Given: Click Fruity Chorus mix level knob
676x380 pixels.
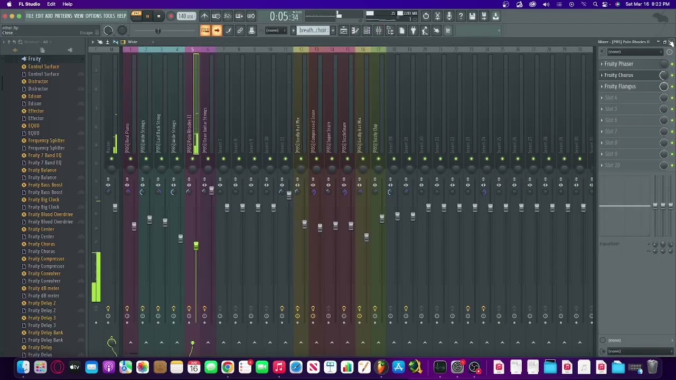Looking at the screenshot, I should 664,75.
